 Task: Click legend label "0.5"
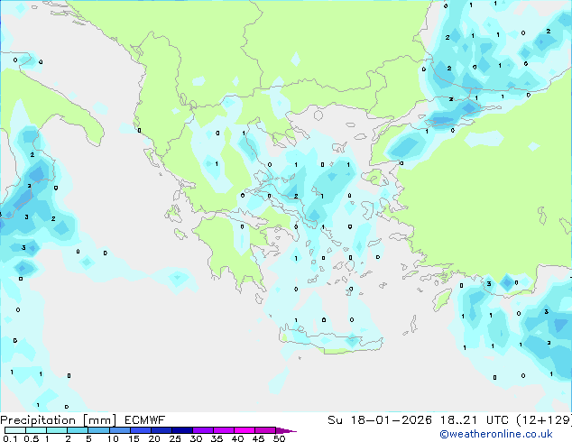(32, 438)
